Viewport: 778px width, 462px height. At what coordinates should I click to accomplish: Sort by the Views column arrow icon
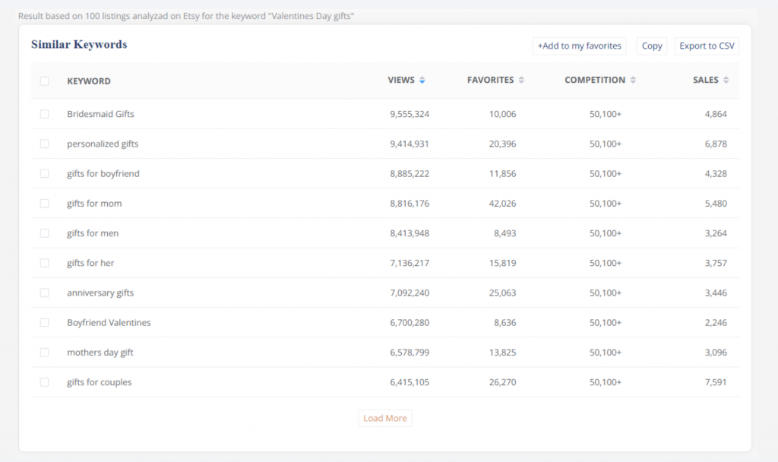[x=422, y=81]
